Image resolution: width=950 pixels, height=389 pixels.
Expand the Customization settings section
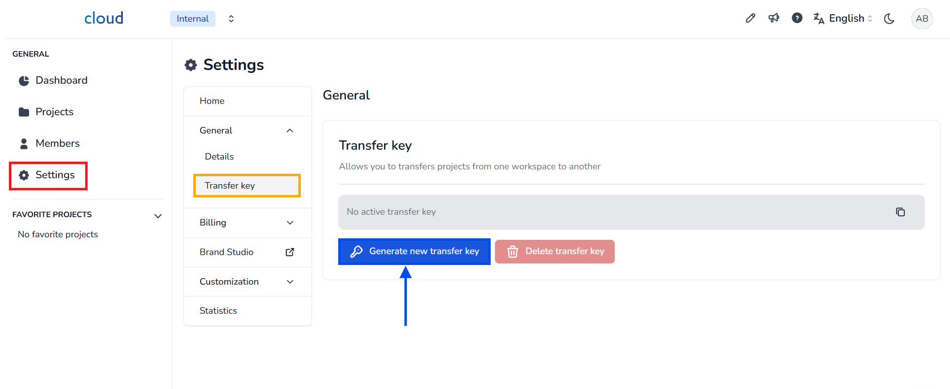[290, 282]
